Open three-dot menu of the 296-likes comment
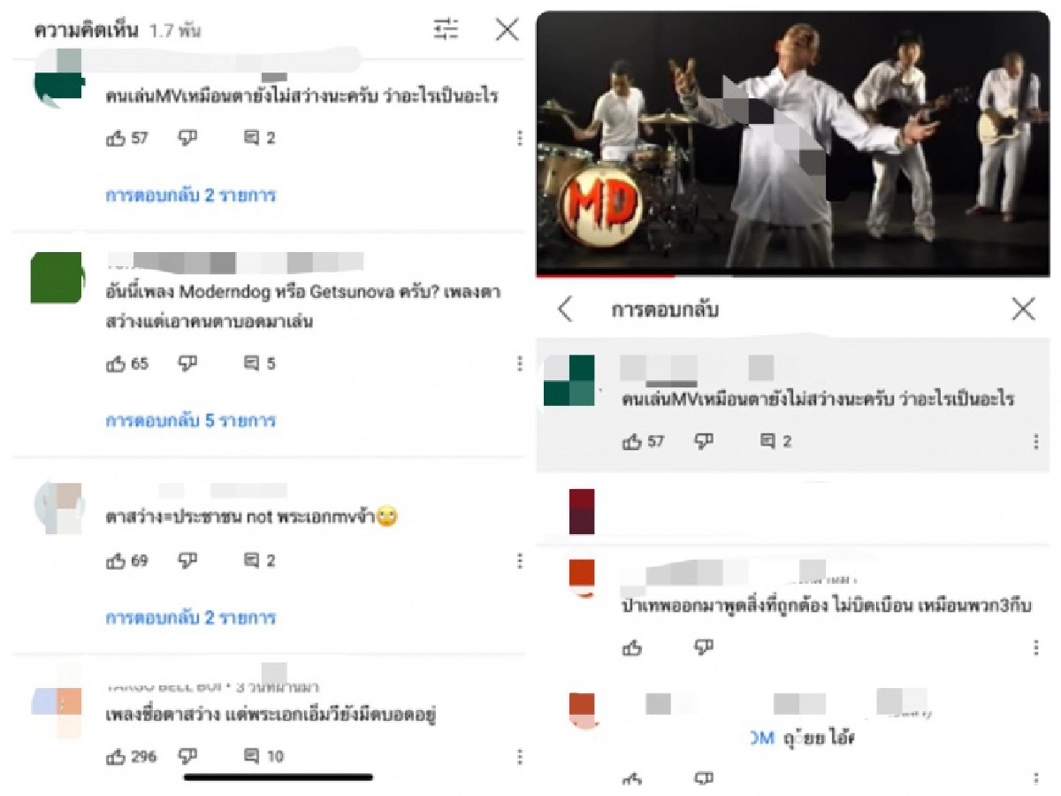This screenshot has width=1061, height=796. click(x=519, y=756)
